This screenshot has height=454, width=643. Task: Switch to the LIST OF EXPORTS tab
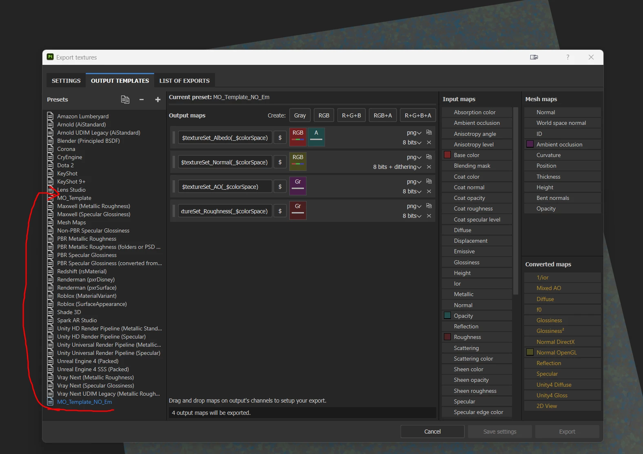click(x=184, y=81)
